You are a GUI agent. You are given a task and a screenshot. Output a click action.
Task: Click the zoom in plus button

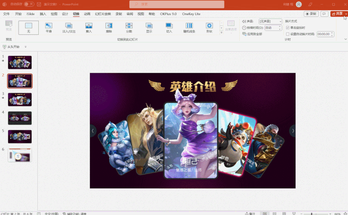coord(330,214)
